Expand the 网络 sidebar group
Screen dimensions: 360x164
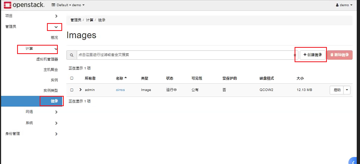point(56,112)
